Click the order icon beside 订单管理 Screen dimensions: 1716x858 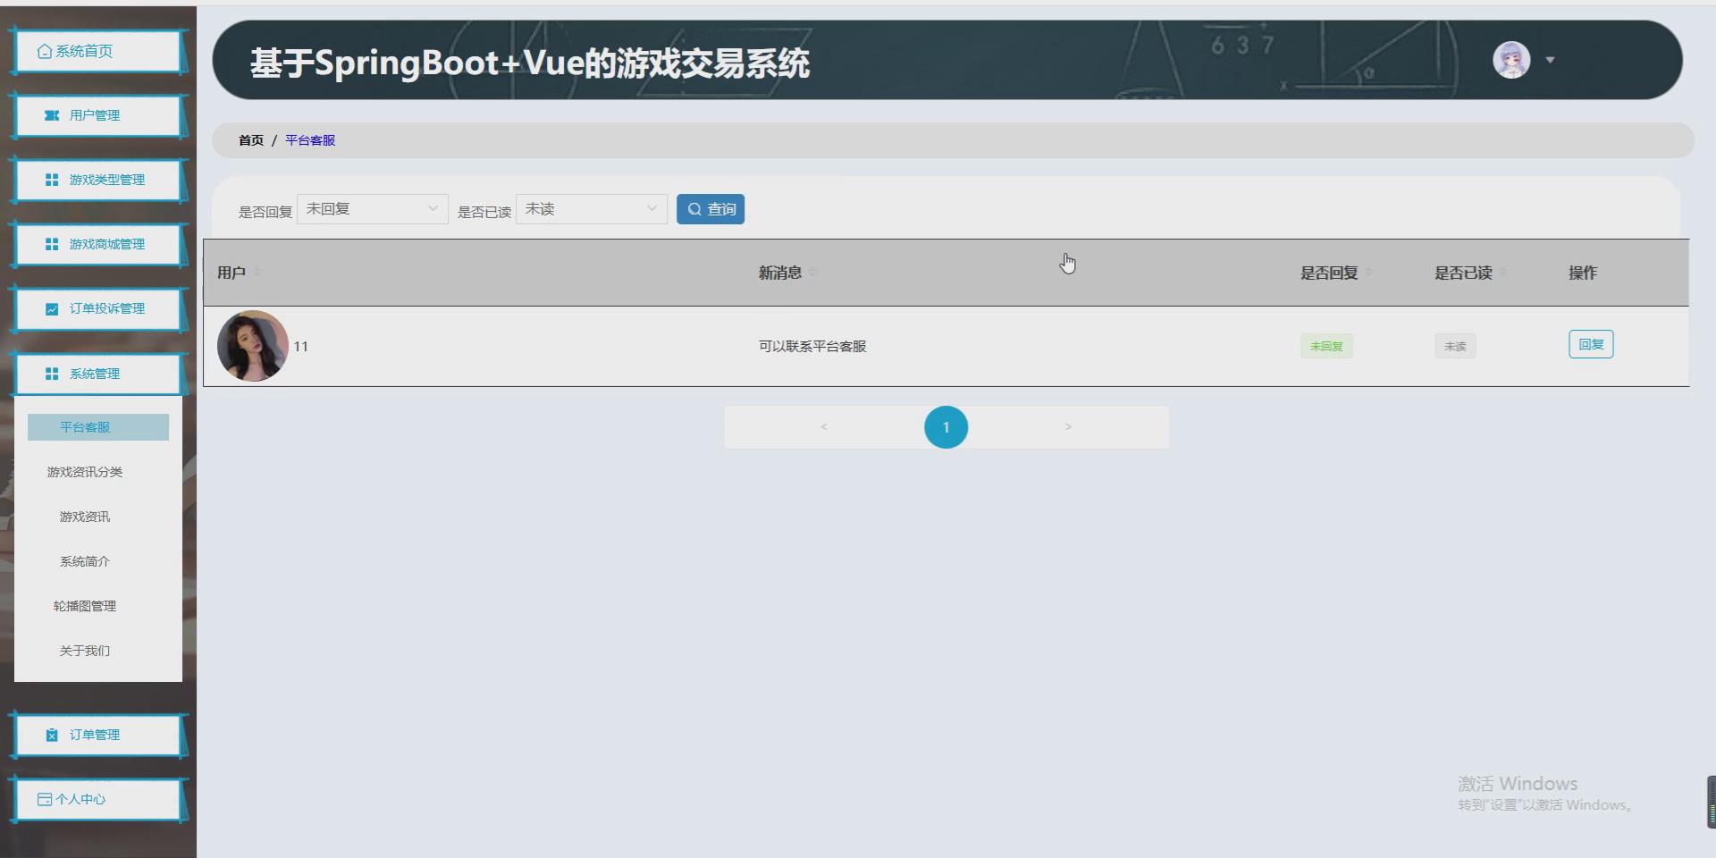point(52,734)
